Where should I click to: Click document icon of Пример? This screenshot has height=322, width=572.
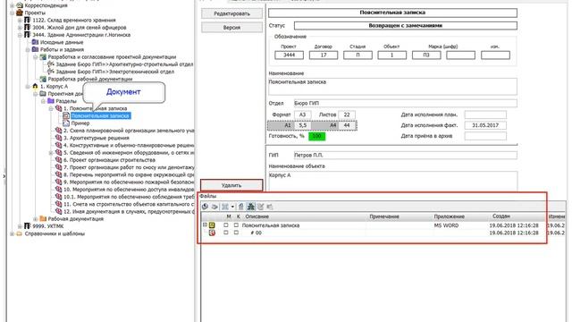(66, 123)
